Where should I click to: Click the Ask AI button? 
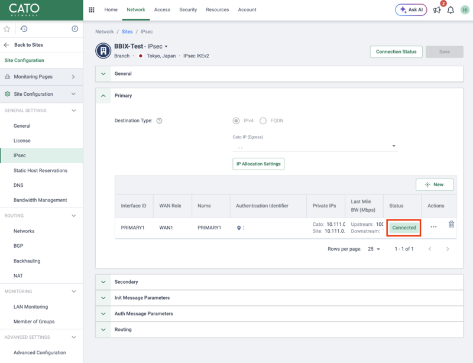pos(411,9)
